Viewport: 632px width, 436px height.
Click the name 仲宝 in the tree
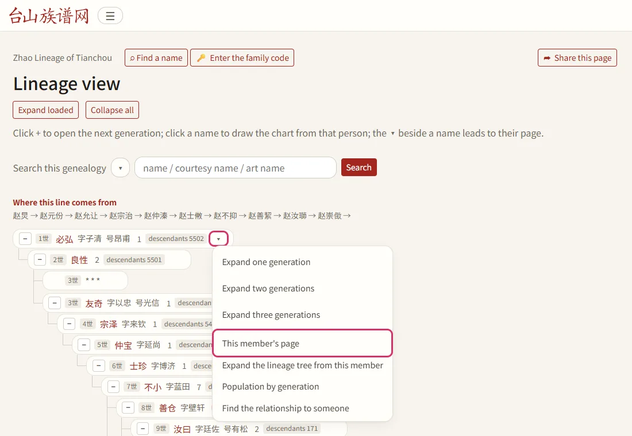[124, 345]
